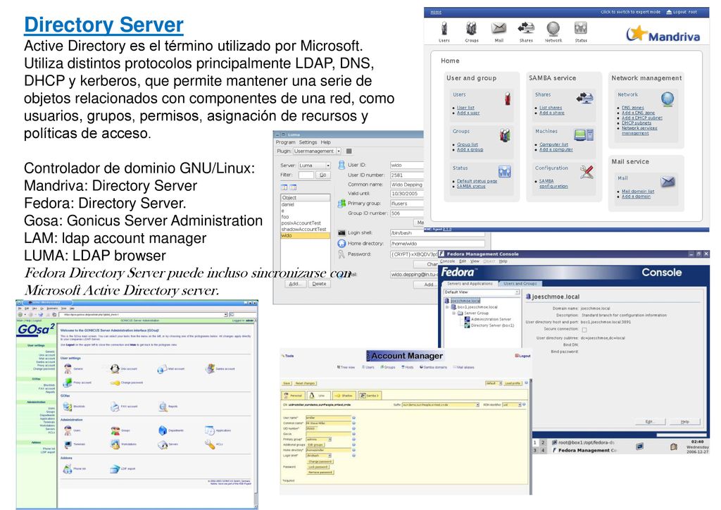Click the logout eject icon in Mandriva header
The image size is (721, 510).
pos(669,12)
